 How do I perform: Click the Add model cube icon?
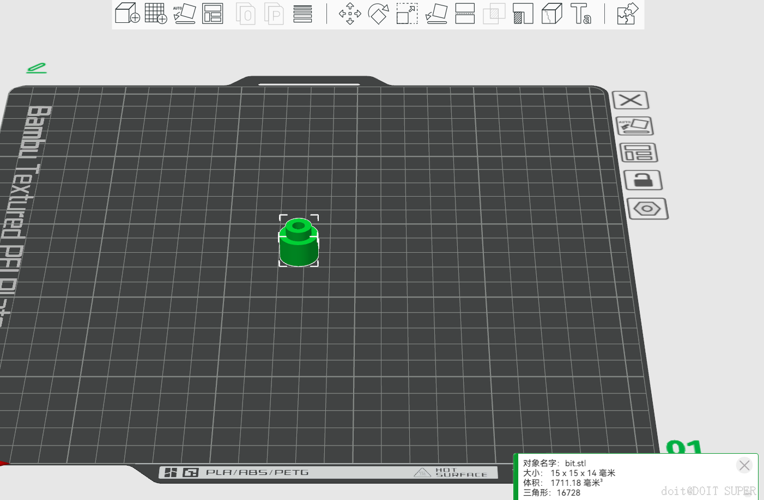coord(128,13)
